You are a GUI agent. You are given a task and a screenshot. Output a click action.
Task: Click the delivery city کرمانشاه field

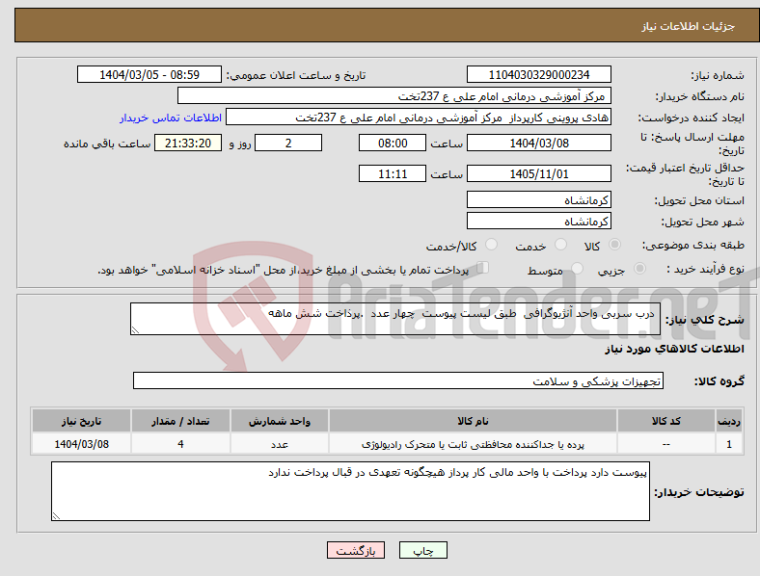pos(539,222)
